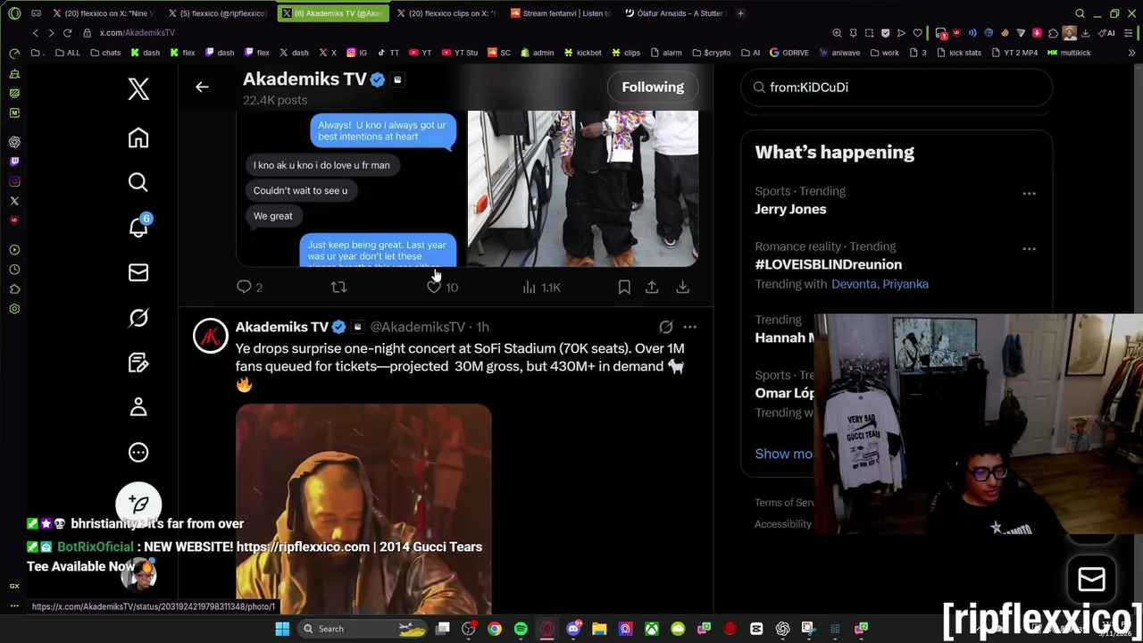Repost the text message screenshot post
This screenshot has width=1143, height=643.
(x=338, y=287)
